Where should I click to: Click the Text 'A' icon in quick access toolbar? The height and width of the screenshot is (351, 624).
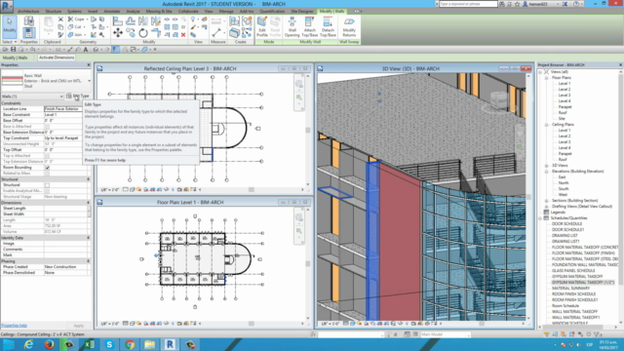click(x=86, y=50)
